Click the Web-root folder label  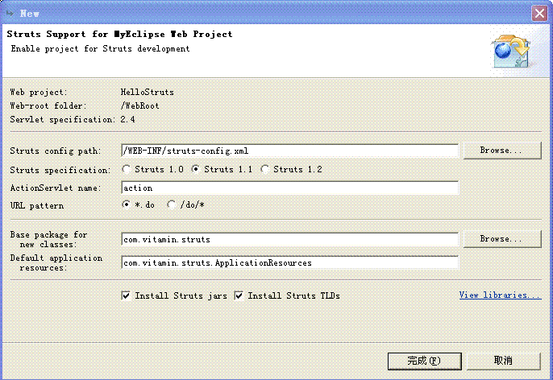click(x=48, y=105)
